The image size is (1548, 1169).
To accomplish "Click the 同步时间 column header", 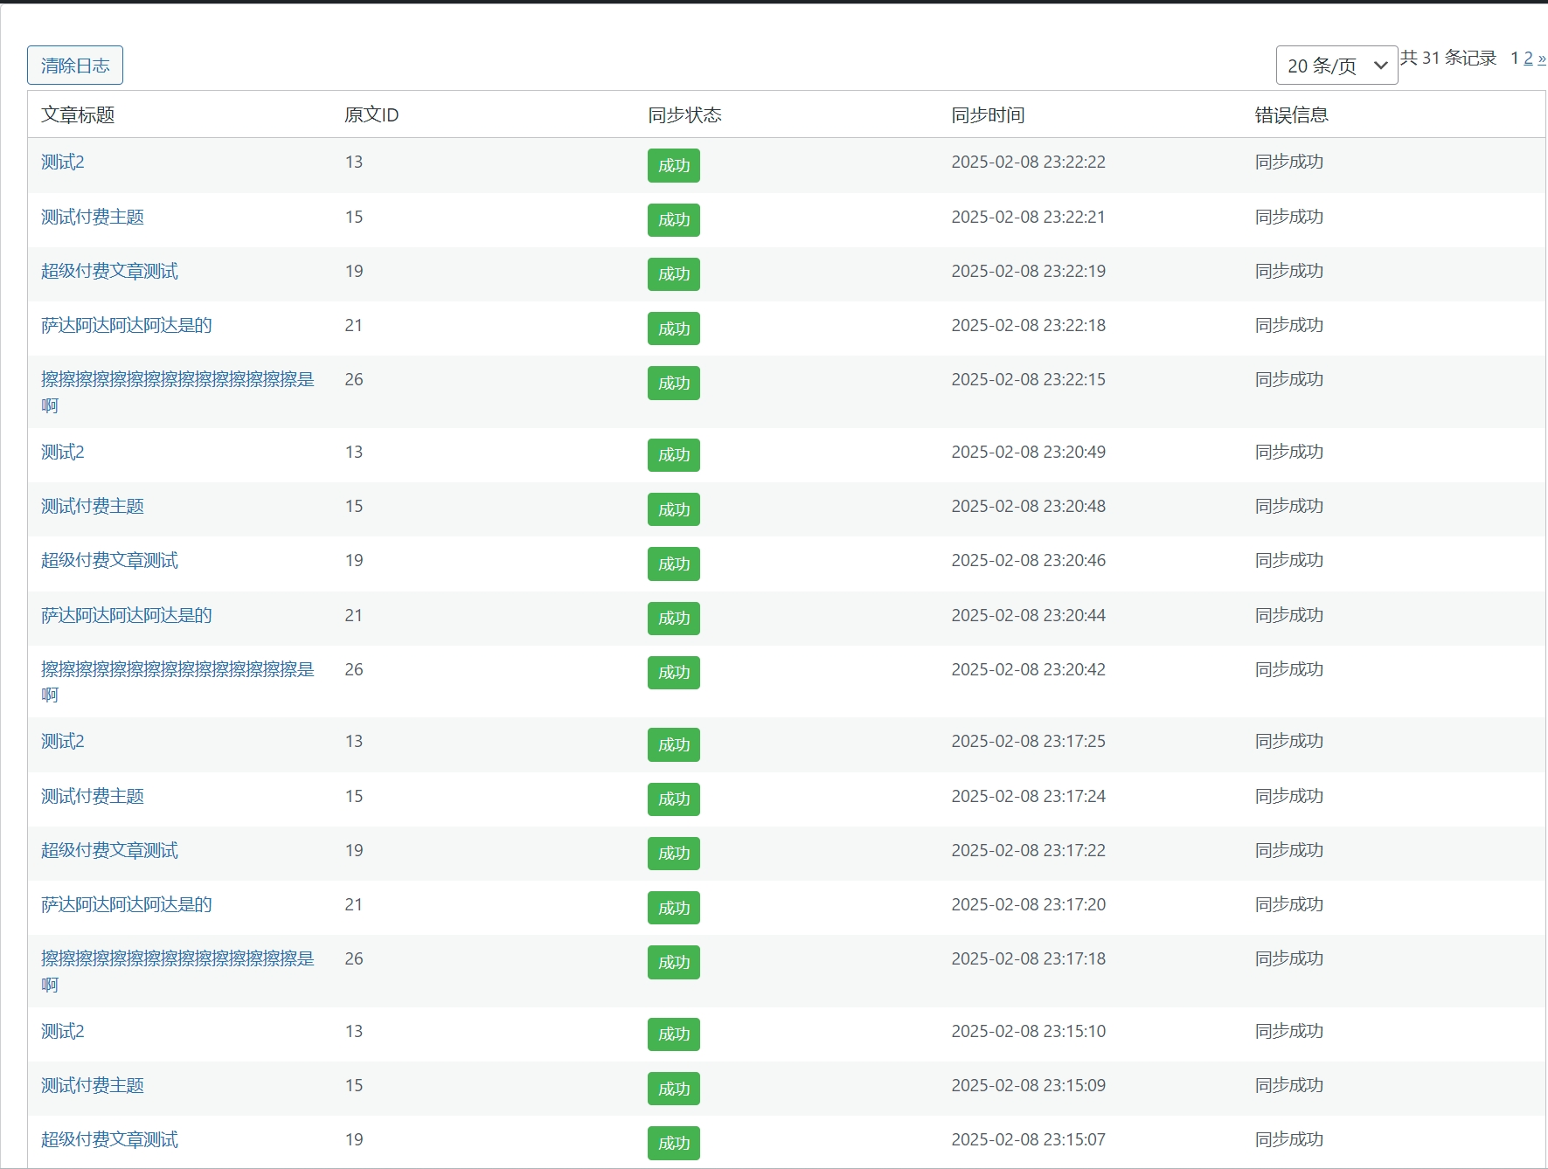I will coord(988,114).
